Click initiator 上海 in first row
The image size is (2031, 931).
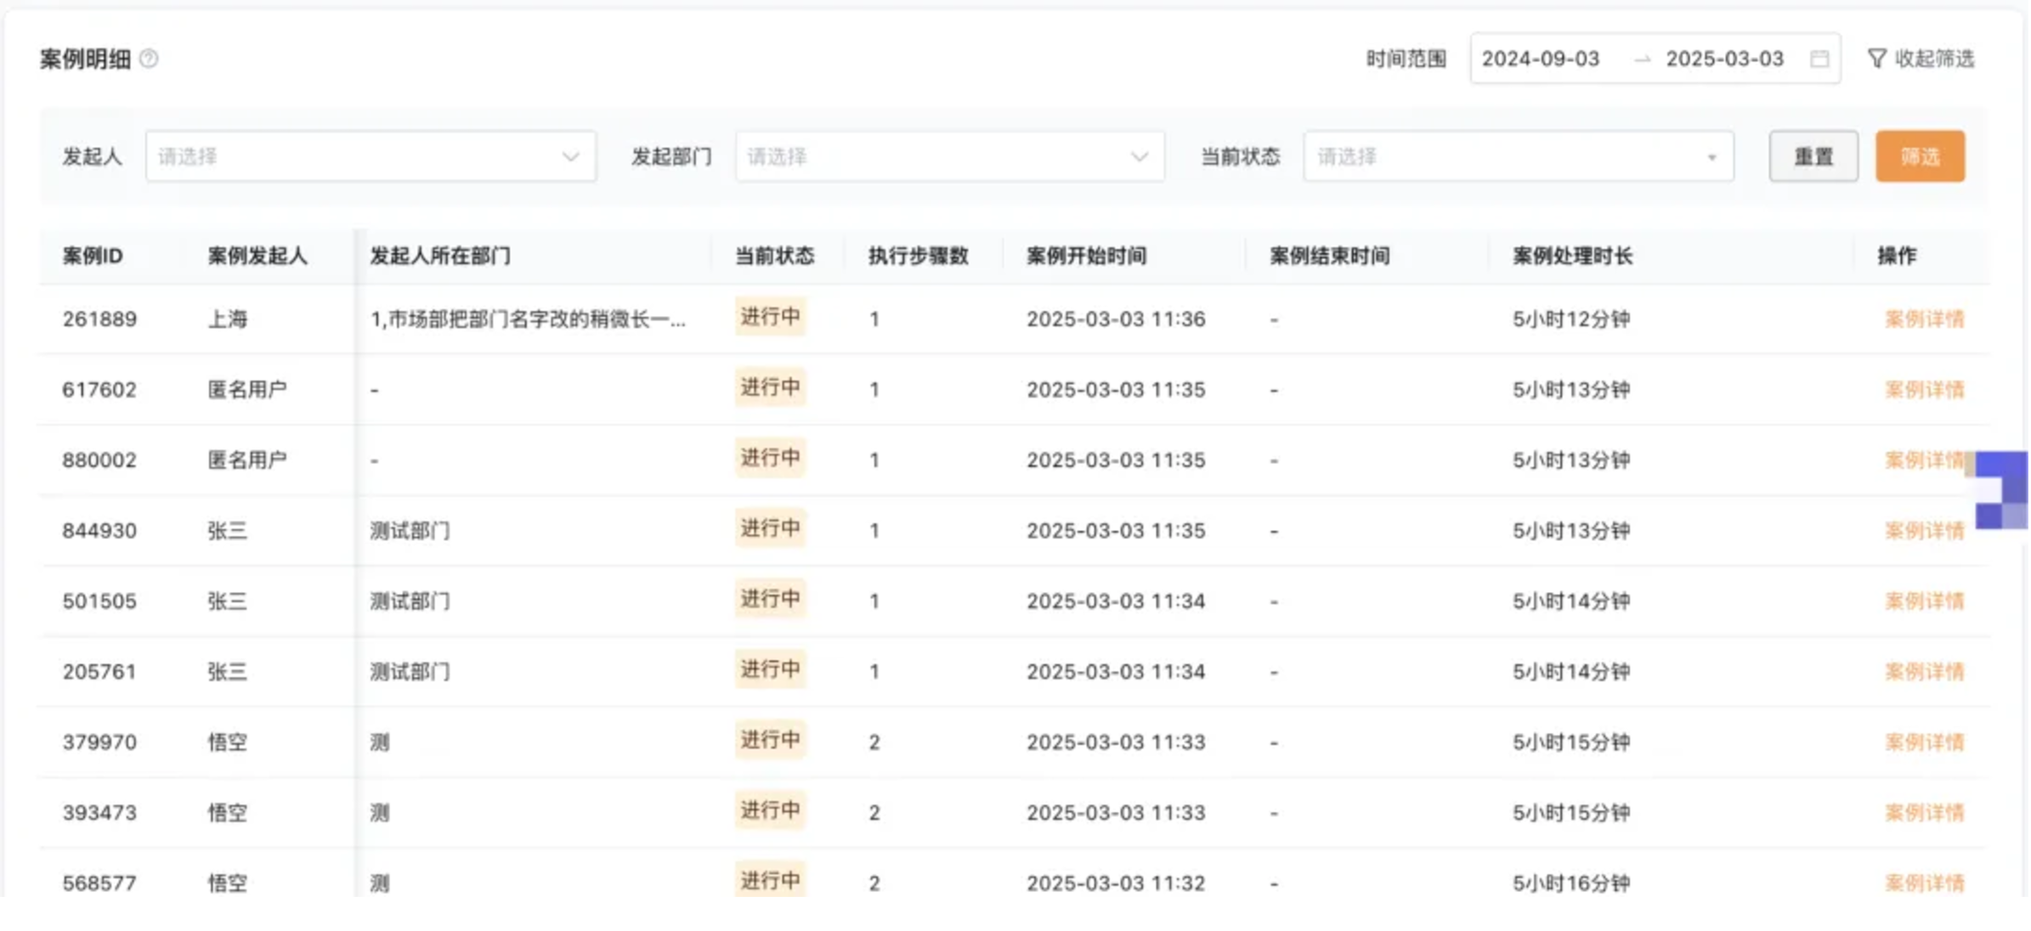coord(228,319)
